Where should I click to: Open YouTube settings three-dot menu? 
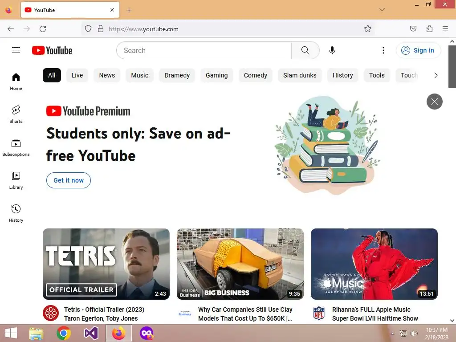pos(383,50)
